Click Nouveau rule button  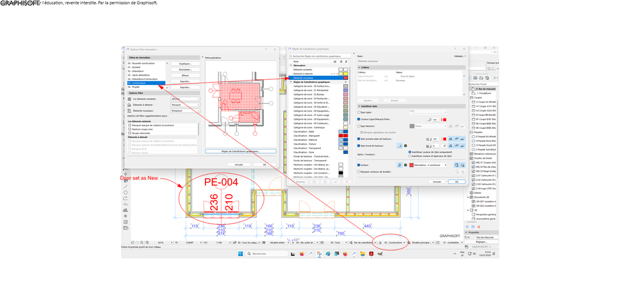tap(299, 182)
